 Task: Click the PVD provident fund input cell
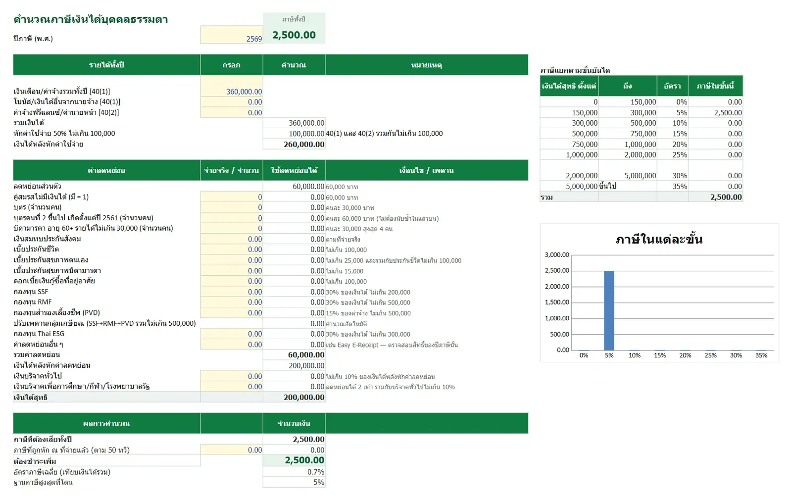point(232,313)
